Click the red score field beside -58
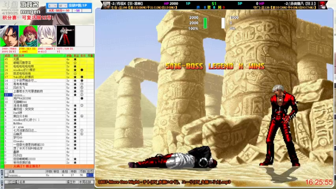This screenshot has height=189, width=336. coord(59,10)
